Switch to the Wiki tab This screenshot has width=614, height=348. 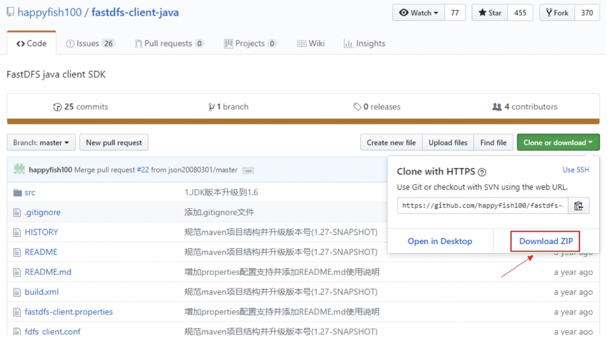[x=311, y=43]
